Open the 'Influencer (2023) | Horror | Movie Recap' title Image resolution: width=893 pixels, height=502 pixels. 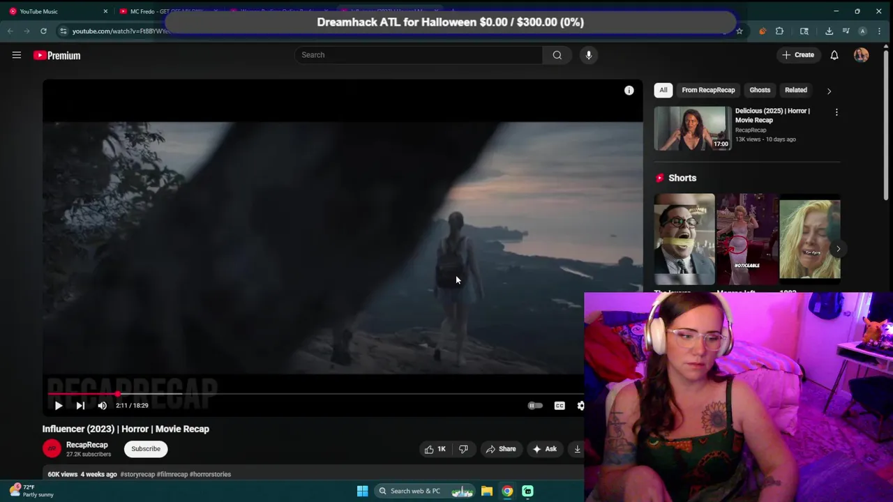point(126,429)
